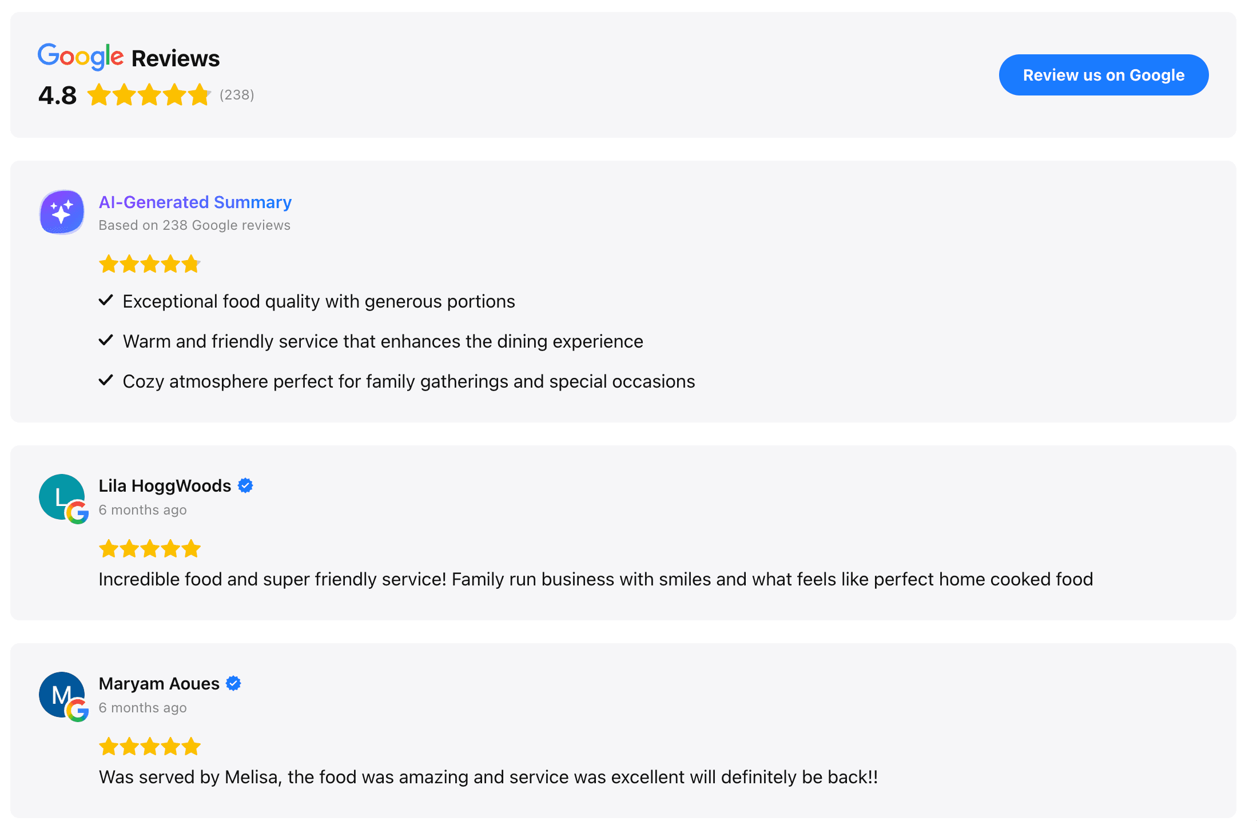Click the verified badge next to Maryam Aoues
1257x821 pixels.
[x=234, y=683]
